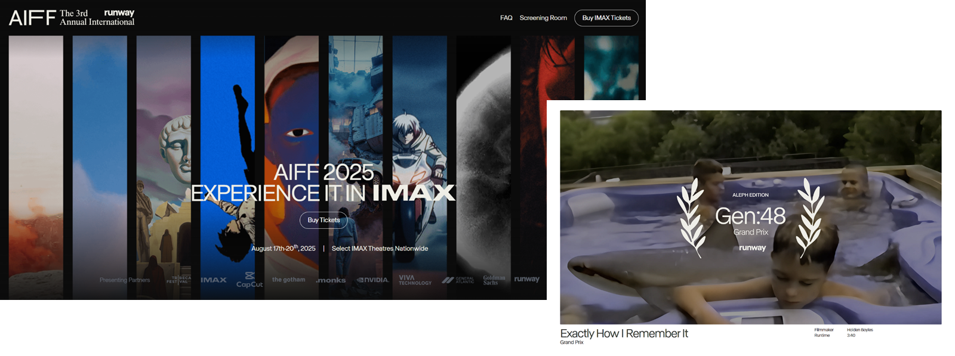This screenshot has height=356, width=955.
Task: Click the 'Presenting Partners' label
Action: click(125, 280)
